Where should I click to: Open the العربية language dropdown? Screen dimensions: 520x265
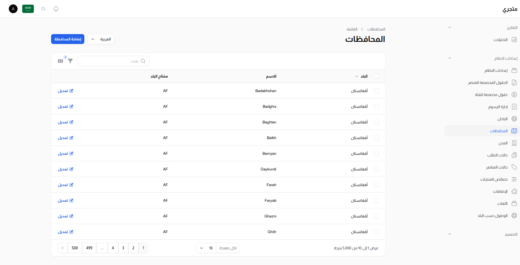pyautogui.click(x=101, y=39)
